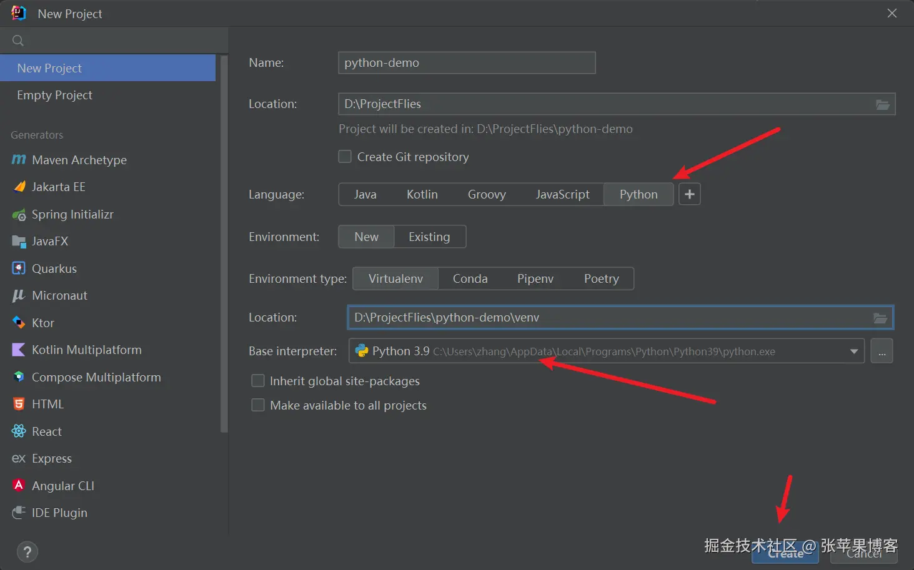Click the Jakarta EE sail icon

pos(19,187)
